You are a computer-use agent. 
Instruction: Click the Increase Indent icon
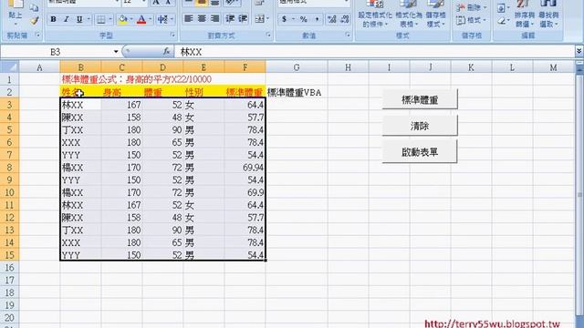243,18
